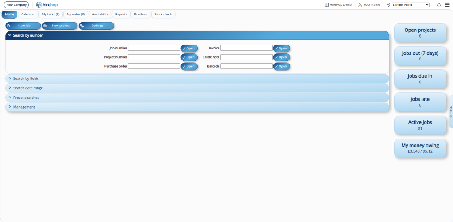This screenshot has height=222, width=453.
Task: Open the Reports tab
Action: (x=121, y=14)
